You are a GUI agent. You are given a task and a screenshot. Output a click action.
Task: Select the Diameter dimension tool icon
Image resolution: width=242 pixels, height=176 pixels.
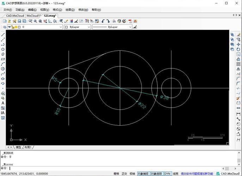click(x=238, y=129)
